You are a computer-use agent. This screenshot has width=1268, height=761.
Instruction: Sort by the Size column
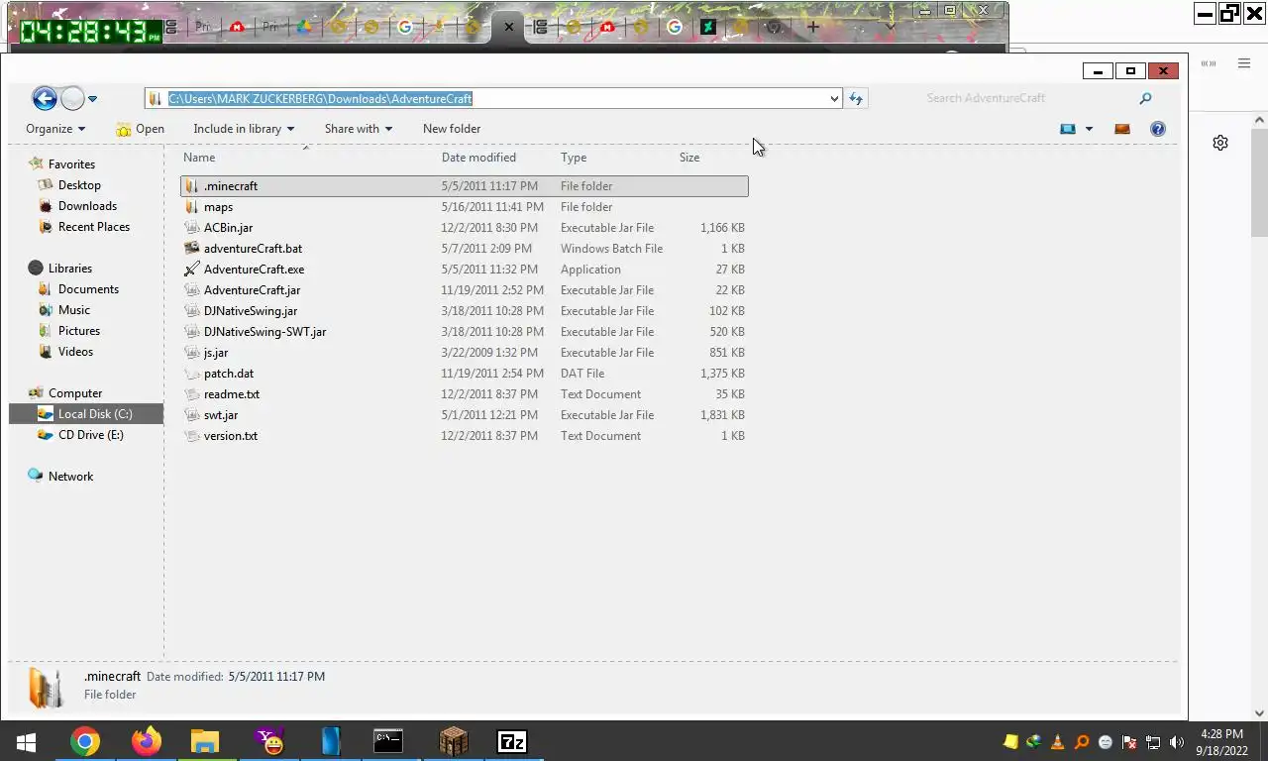689,158
